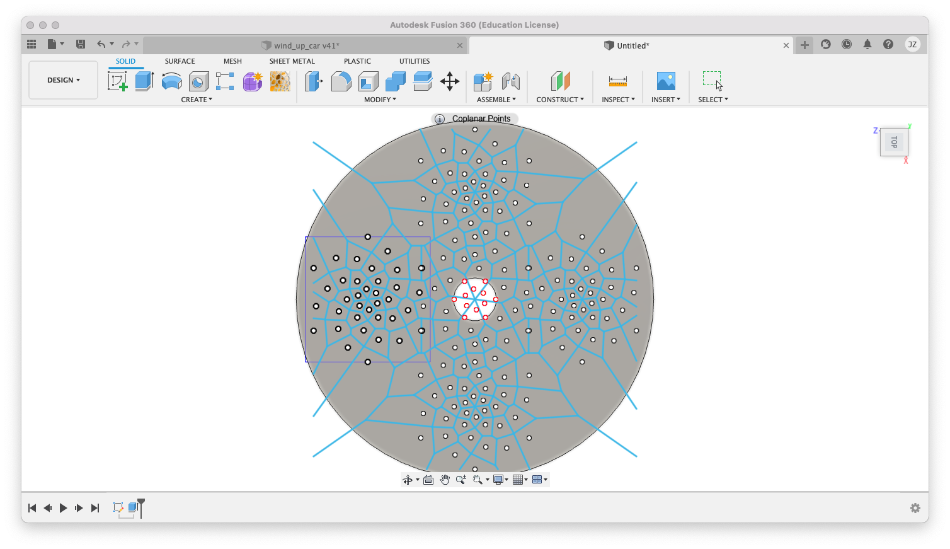Screen dimensions: 950x549
Task: Open the MODIFY dropdown menu
Action: point(380,100)
